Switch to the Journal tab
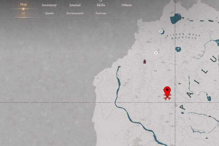219x146 pixels. [75, 5]
